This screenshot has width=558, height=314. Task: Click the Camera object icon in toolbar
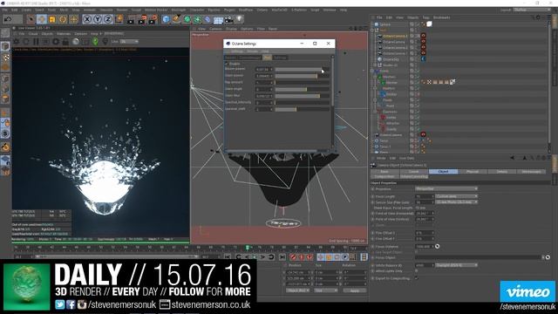point(228,19)
